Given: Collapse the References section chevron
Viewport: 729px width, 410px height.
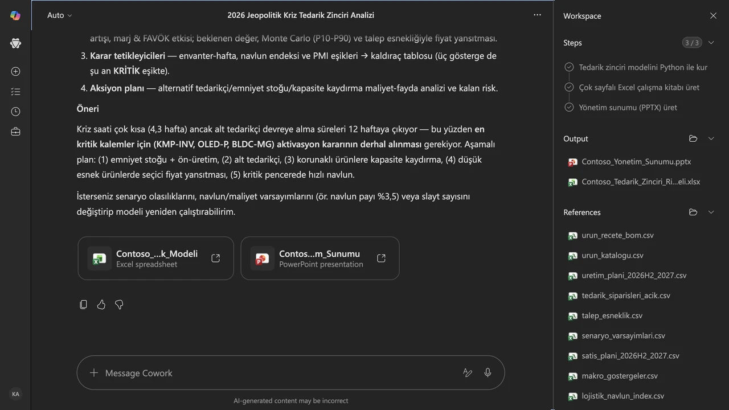Looking at the screenshot, I should 711,212.
